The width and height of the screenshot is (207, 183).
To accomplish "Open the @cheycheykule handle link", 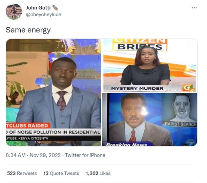I will [44, 15].
